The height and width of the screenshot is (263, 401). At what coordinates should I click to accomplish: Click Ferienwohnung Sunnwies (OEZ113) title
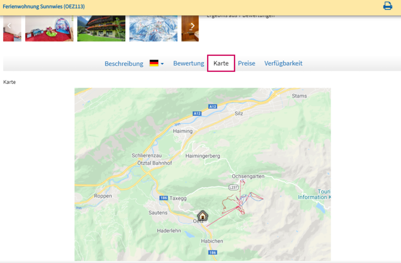pyautogui.click(x=44, y=7)
